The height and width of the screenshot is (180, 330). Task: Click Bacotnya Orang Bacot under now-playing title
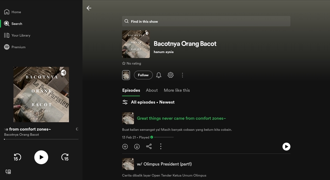pos(21,135)
